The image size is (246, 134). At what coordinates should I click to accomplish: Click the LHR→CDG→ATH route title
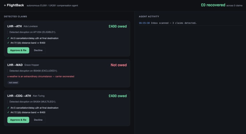[x=19, y=96]
